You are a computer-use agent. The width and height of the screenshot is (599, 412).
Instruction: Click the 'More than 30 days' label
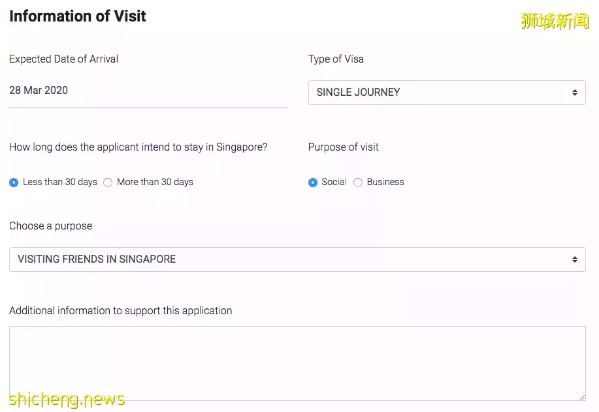coord(155,183)
